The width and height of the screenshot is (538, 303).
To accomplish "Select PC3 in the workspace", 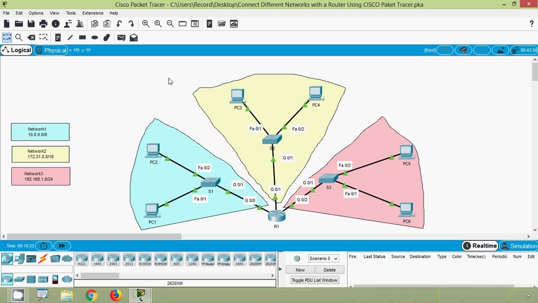I will point(237,96).
